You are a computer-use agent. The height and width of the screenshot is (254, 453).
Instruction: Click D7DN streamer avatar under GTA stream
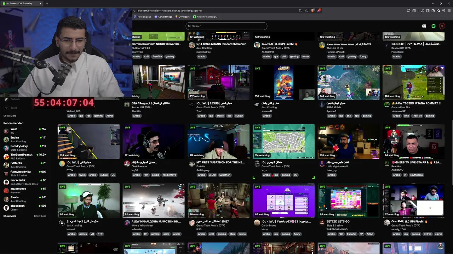click(x=62, y=164)
